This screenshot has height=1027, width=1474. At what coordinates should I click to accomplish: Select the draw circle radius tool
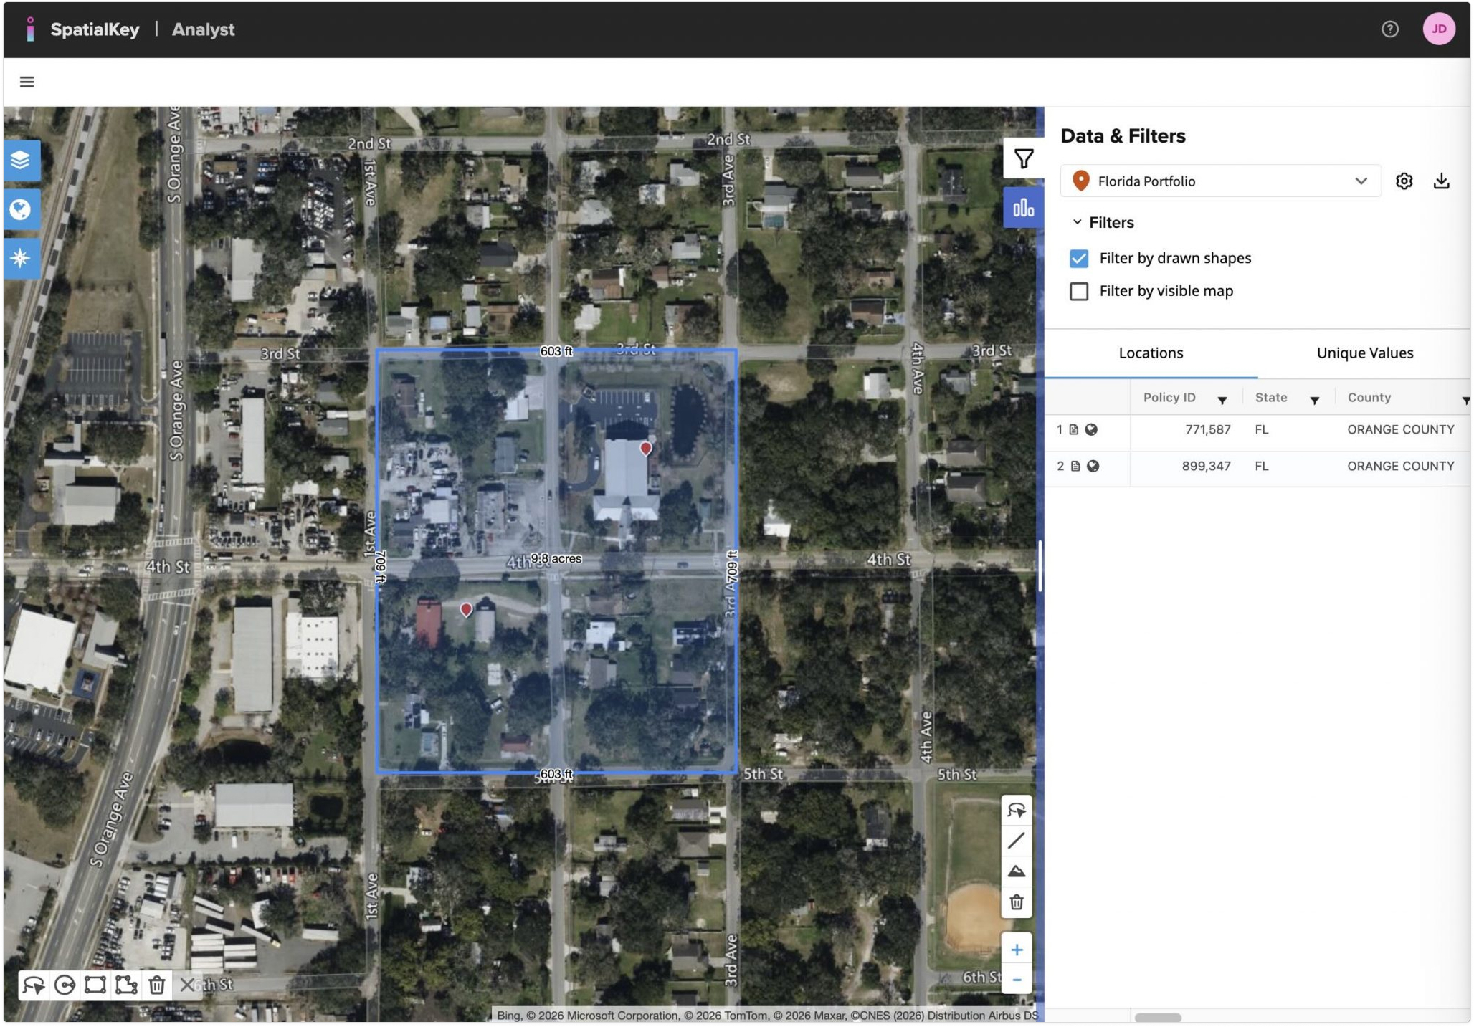tap(65, 985)
